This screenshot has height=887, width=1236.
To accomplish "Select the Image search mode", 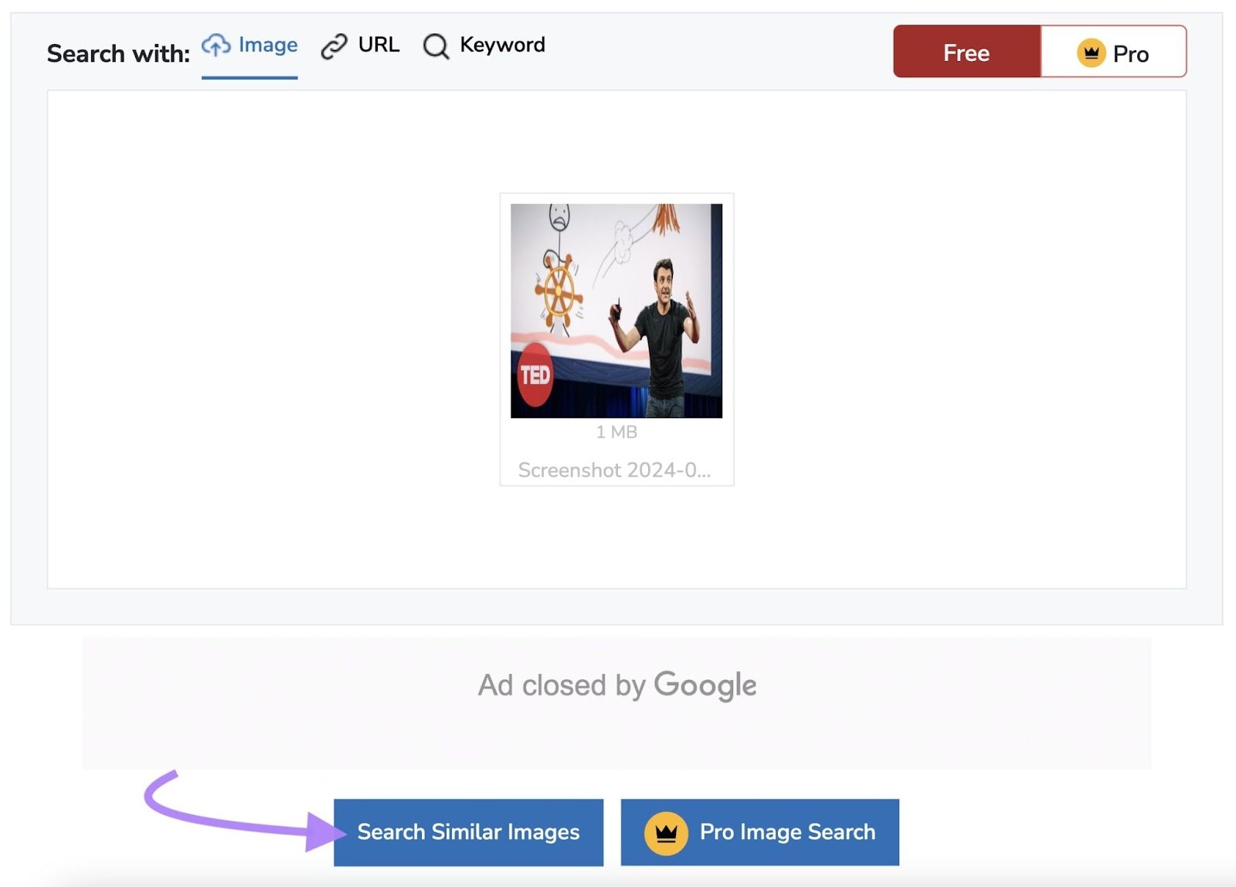I will (267, 45).
